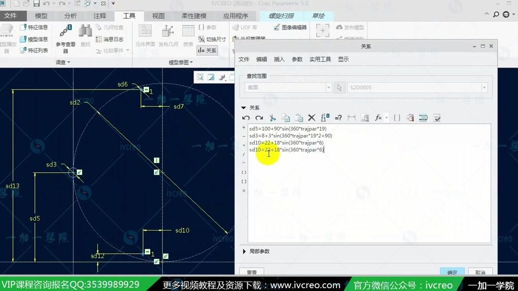This screenshot has height=291, width=518.
Task: Click the cut scissors icon in Relations dialog
Action: click(272, 117)
